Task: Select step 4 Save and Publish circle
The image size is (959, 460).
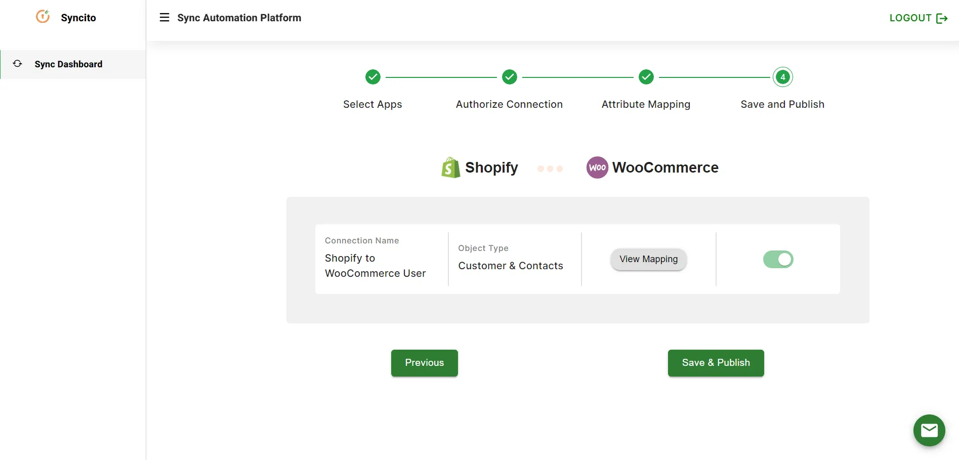Action: [782, 77]
